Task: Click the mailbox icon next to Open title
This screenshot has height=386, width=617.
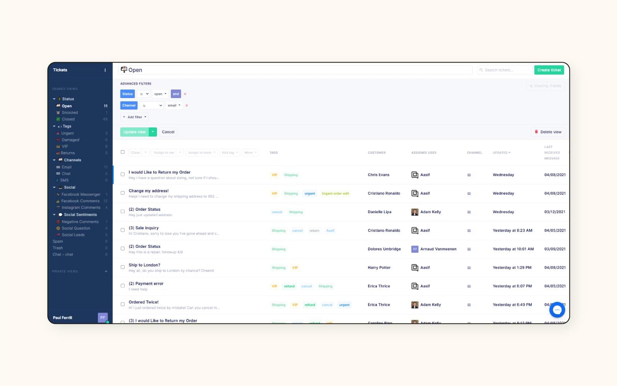Action: coord(124,69)
